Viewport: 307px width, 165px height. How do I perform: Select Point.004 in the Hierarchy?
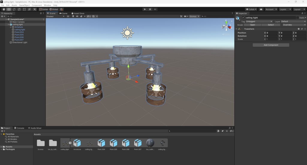19,32
